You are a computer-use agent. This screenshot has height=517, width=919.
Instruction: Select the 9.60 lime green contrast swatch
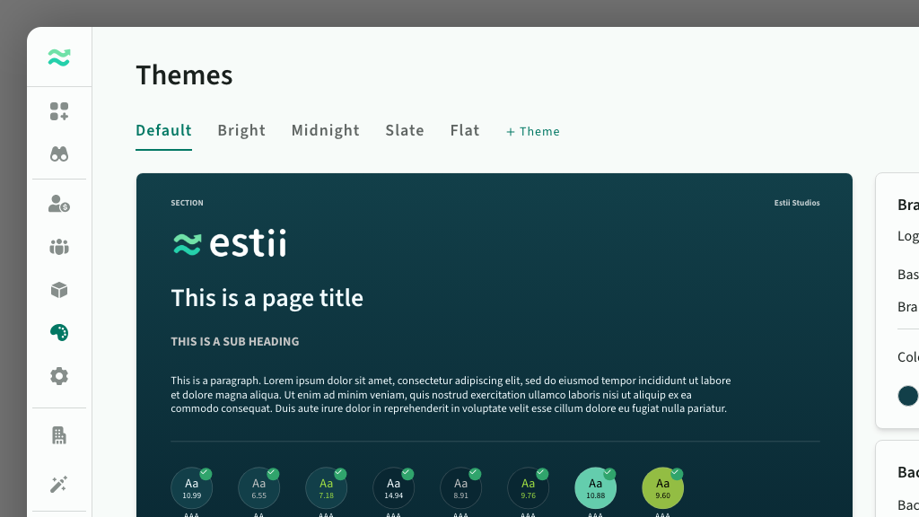[x=662, y=488]
